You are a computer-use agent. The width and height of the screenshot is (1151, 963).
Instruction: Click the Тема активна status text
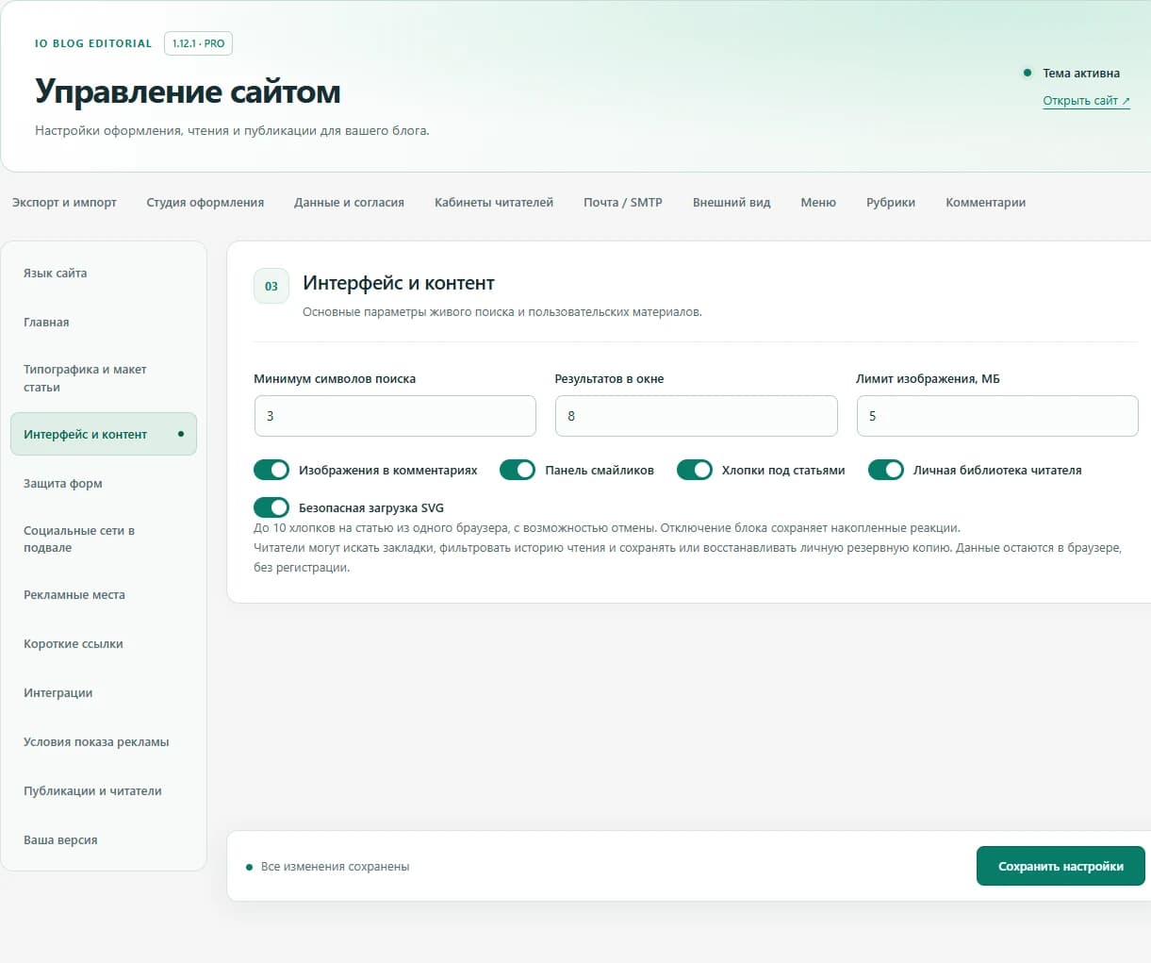point(1081,73)
